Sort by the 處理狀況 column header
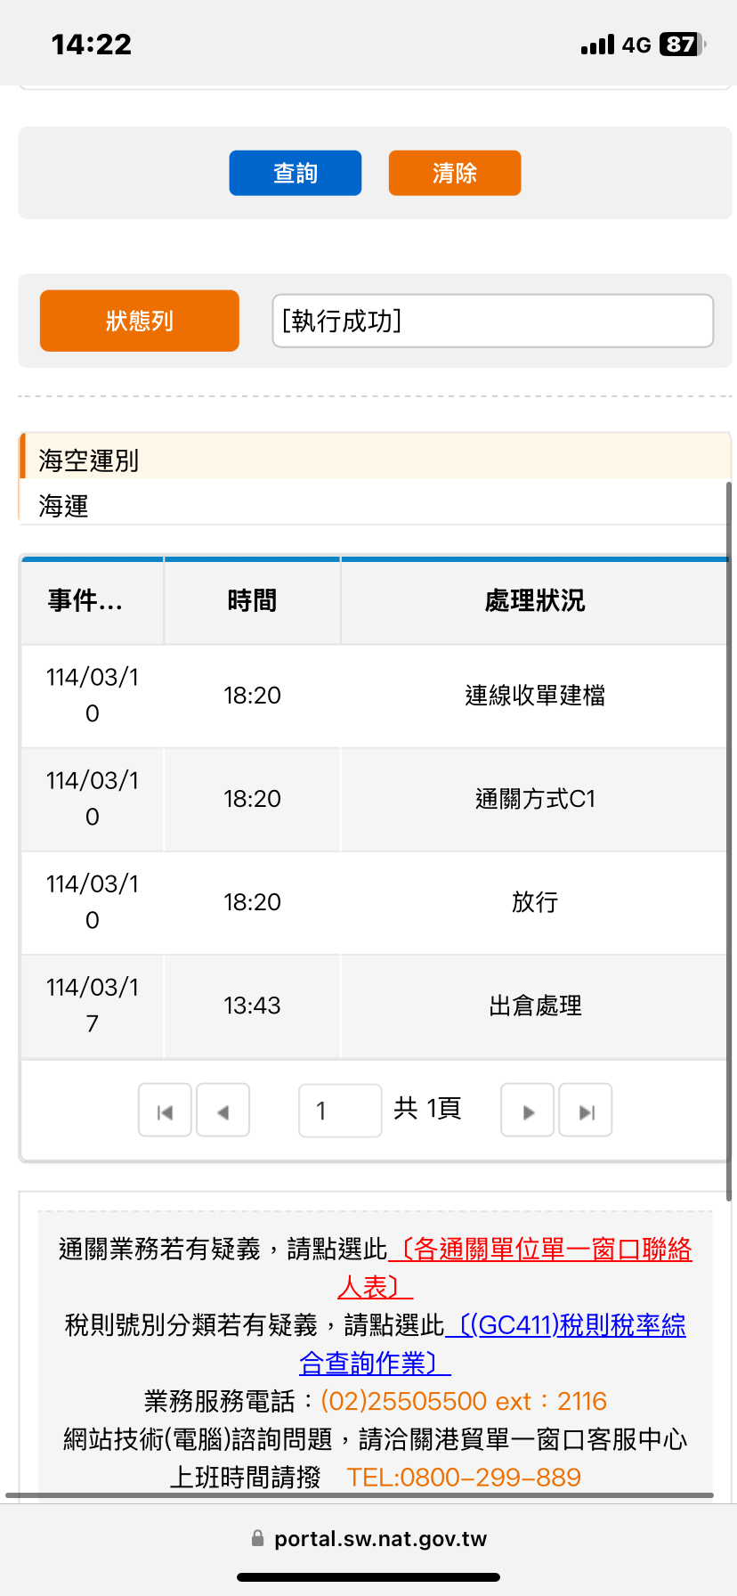Screen dimensions: 737x1596 [534, 601]
